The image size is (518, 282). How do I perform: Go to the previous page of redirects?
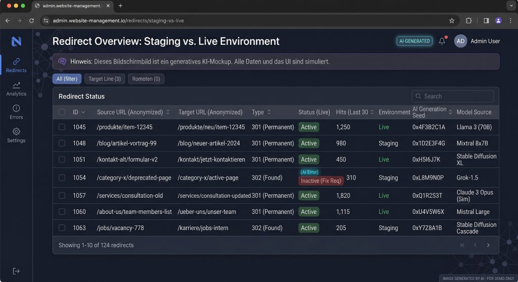475,245
